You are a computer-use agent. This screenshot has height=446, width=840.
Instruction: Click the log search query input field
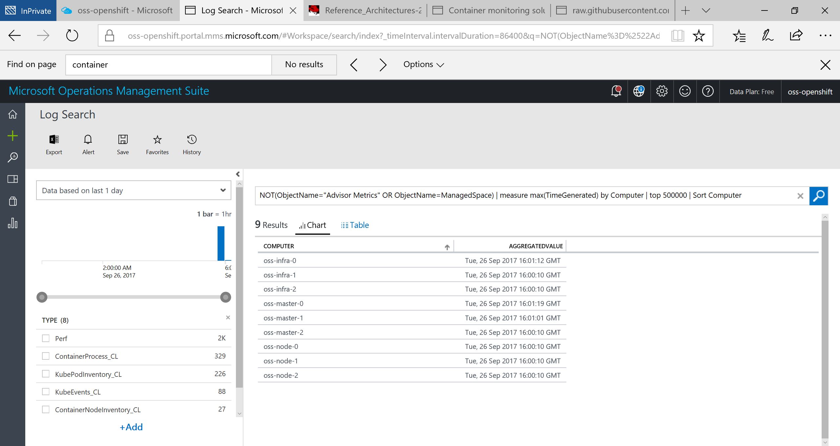[525, 195]
